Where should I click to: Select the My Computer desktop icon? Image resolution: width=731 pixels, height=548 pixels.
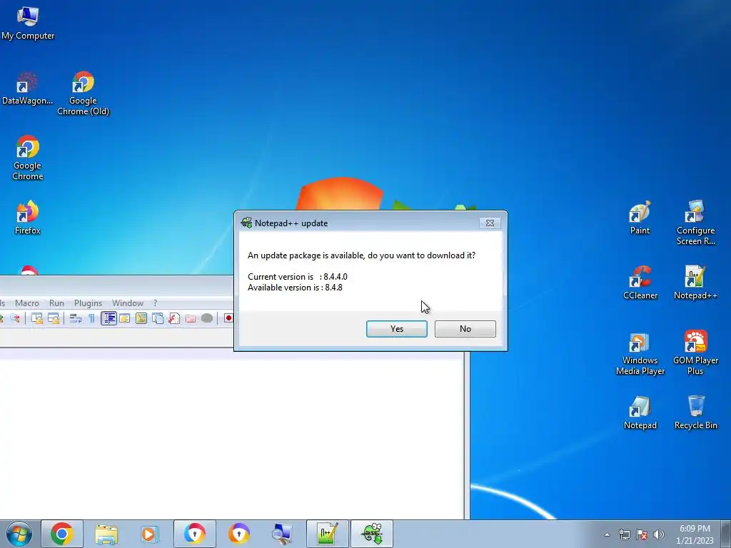point(28,24)
